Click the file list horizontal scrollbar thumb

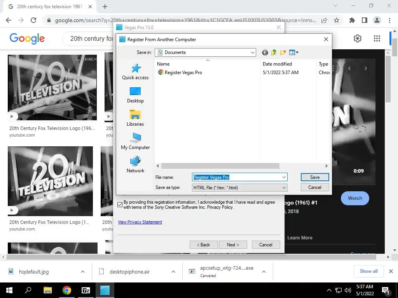(220, 166)
